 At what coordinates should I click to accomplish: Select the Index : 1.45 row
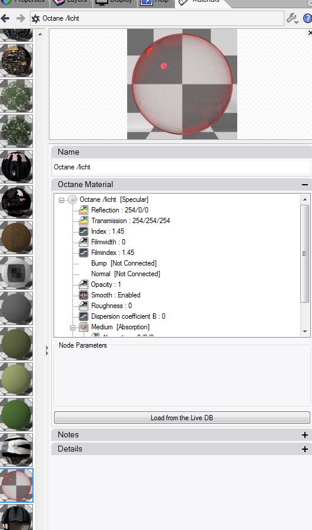point(108,231)
